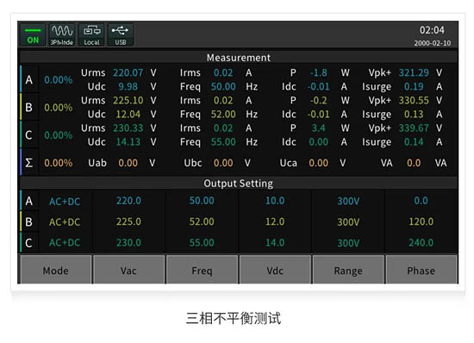The width and height of the screenshot is (474, 343).
Task: Select phase A power reading -1.8
Action: click(x=318, y=73)
